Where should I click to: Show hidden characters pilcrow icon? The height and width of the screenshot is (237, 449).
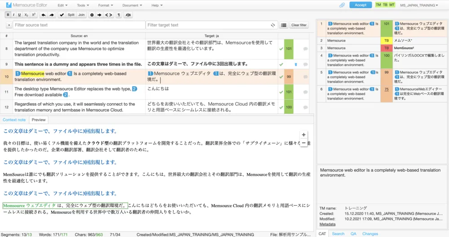119,15
